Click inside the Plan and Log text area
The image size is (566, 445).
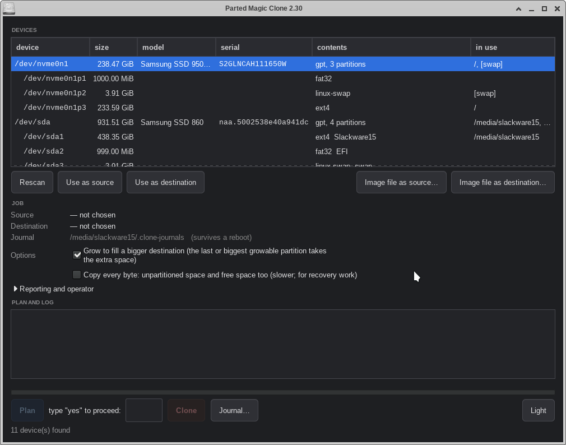[x=283, y=344]
